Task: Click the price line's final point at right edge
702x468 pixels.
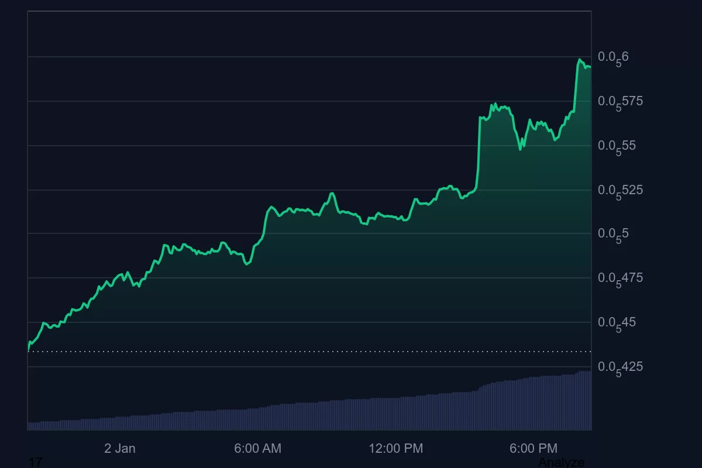Action: (590, 67)
